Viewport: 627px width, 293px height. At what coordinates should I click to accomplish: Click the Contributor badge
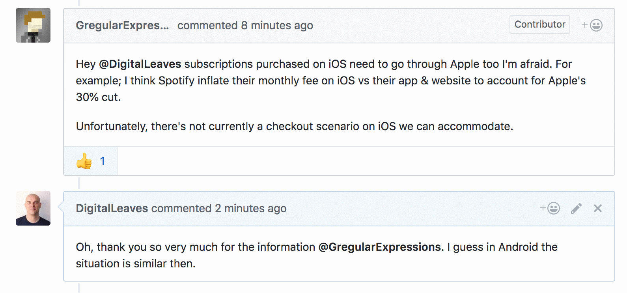point(540,24)
